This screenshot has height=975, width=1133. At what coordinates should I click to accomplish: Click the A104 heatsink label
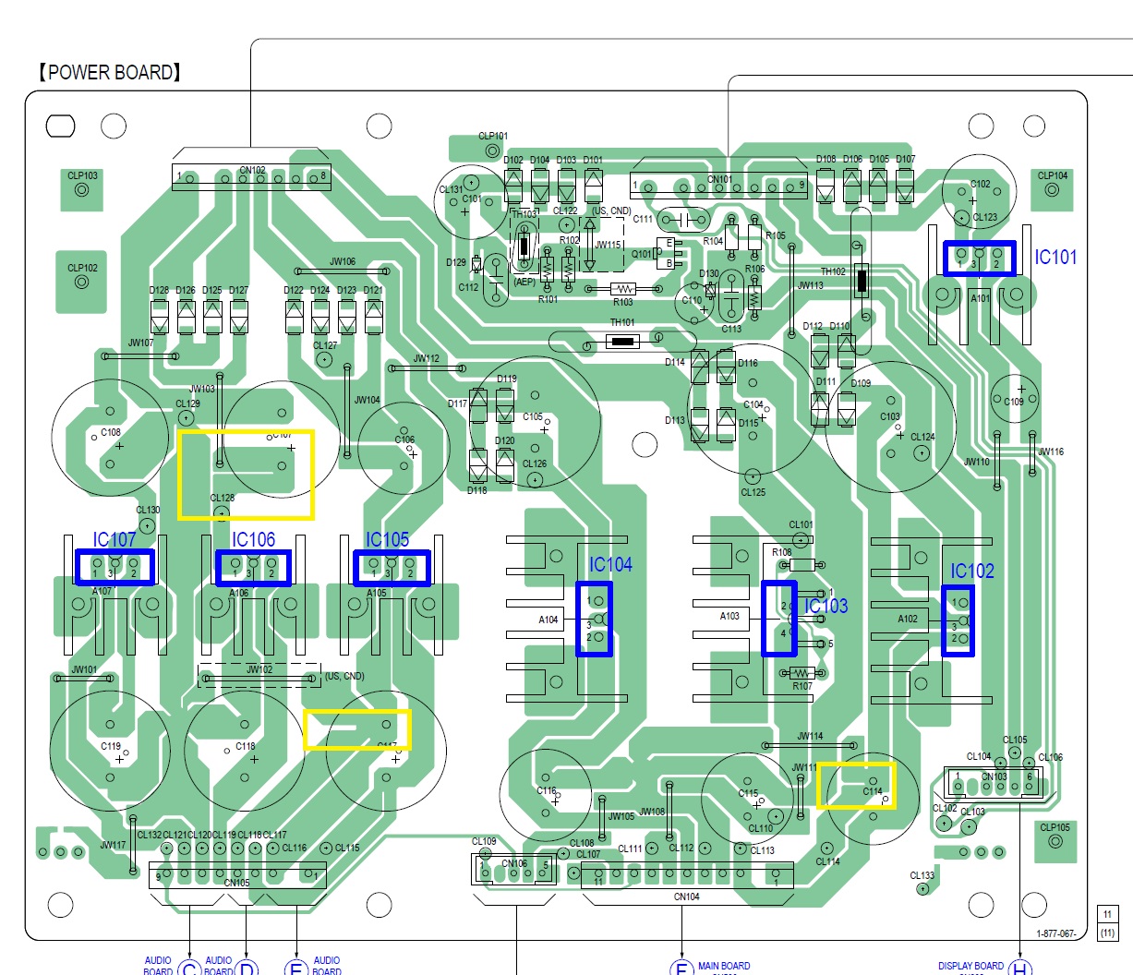[548, 620]
